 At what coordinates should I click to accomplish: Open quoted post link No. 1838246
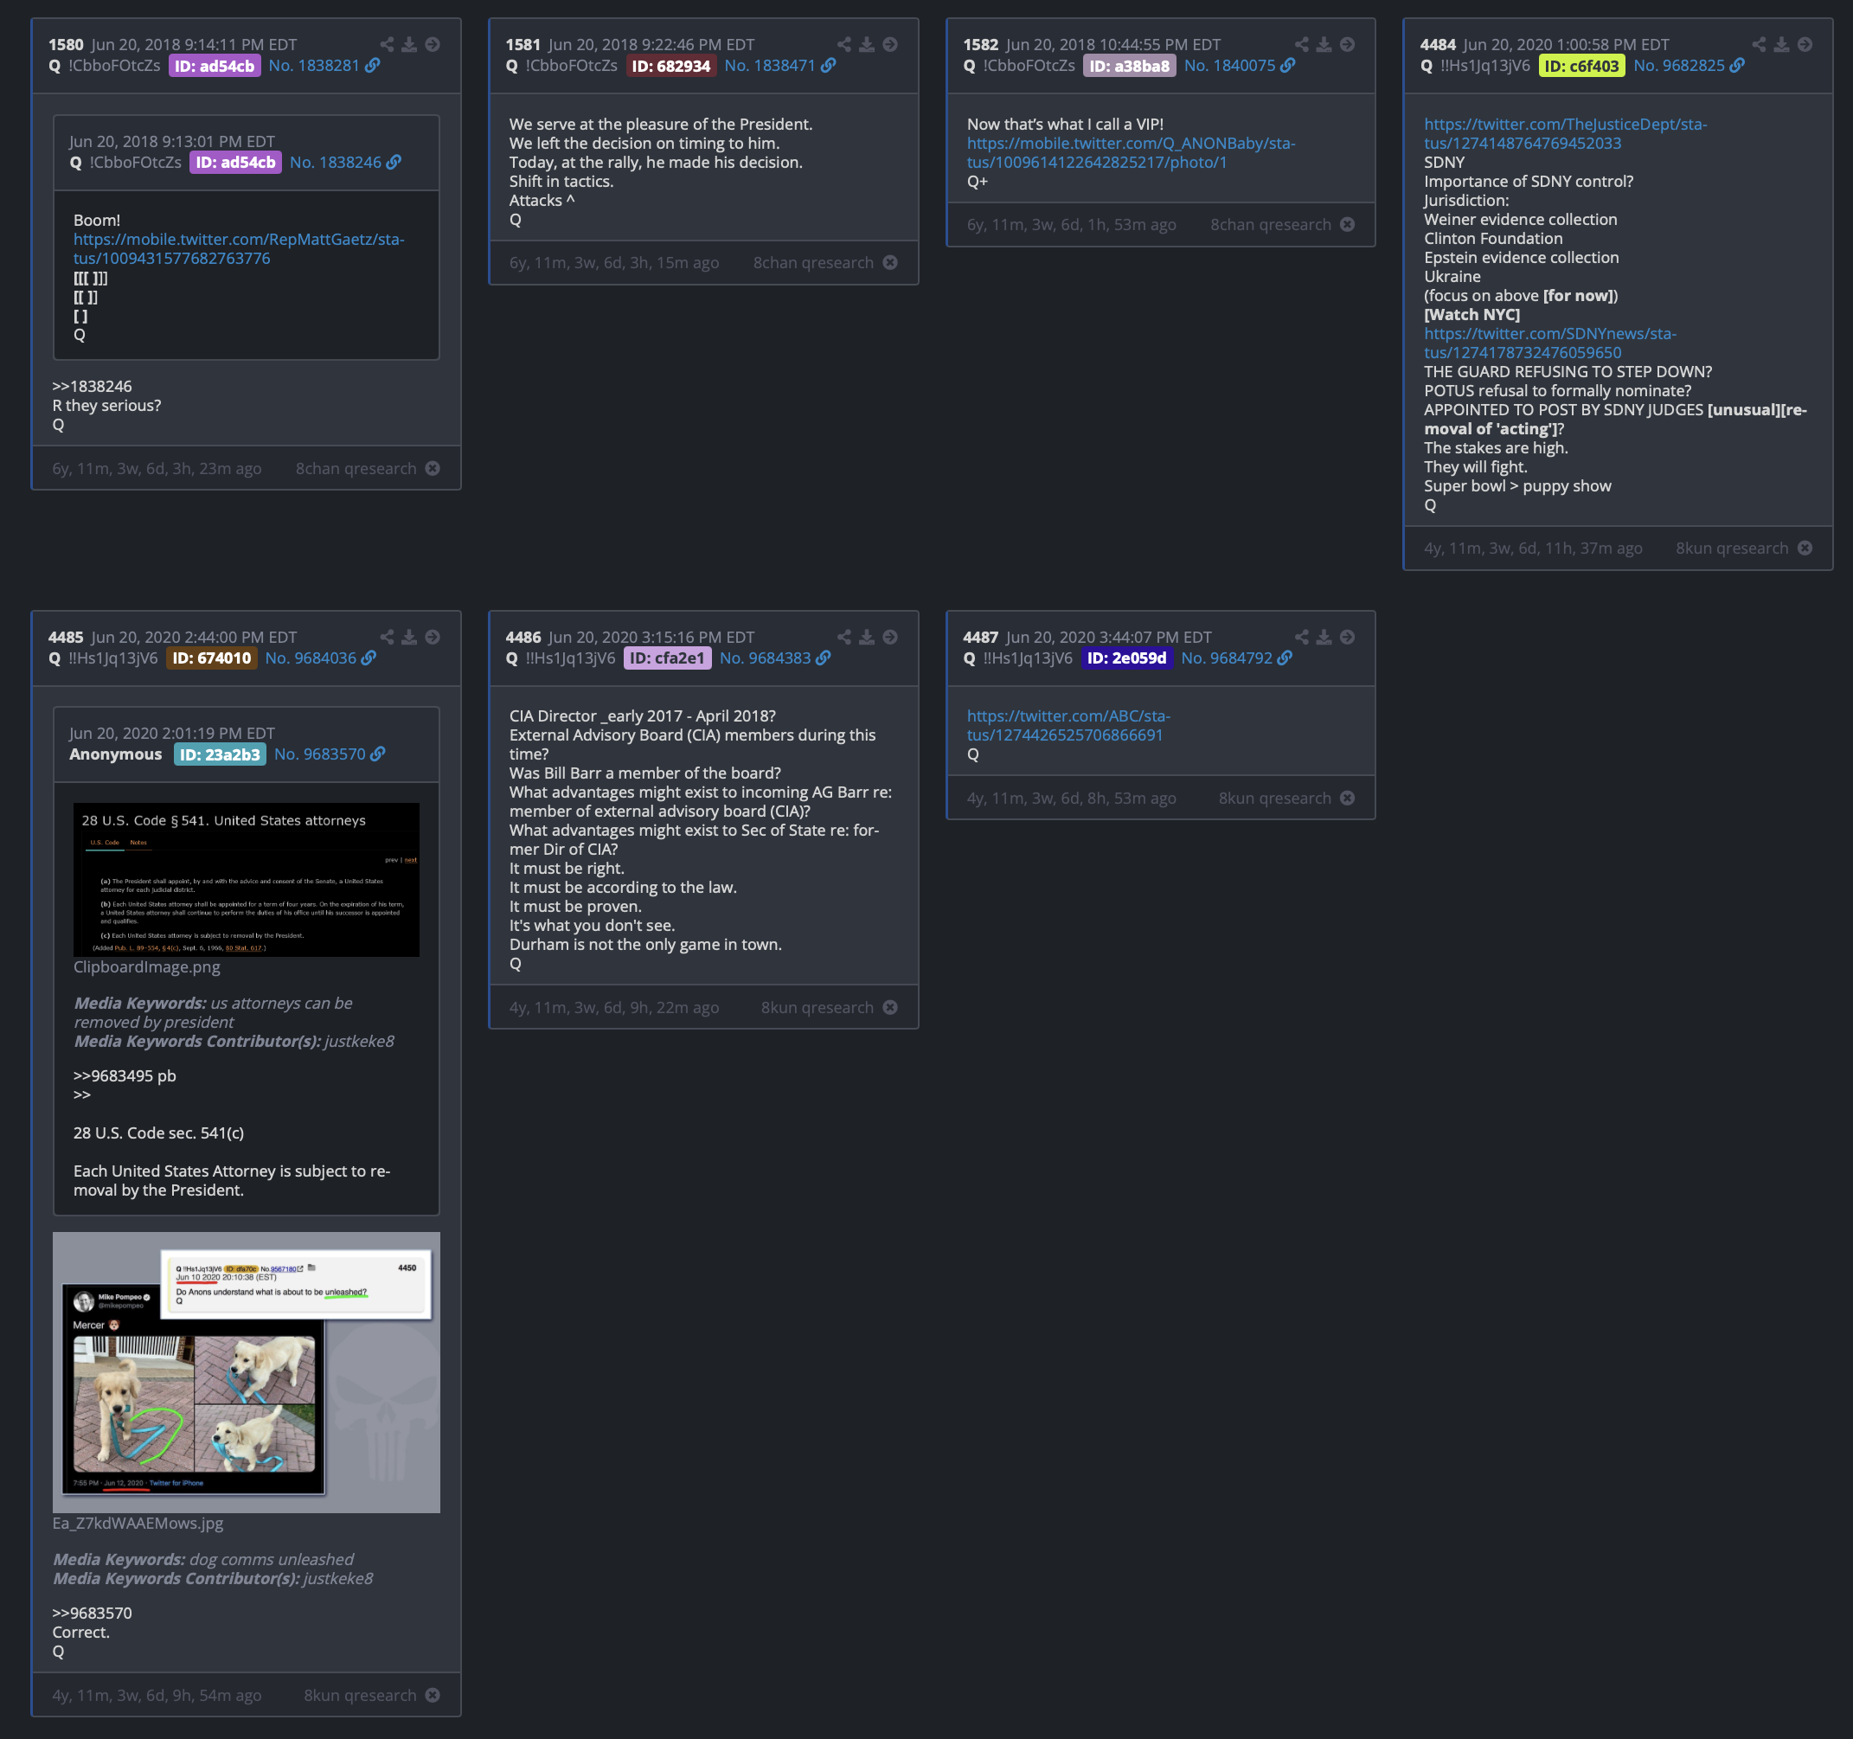point(336,163)
